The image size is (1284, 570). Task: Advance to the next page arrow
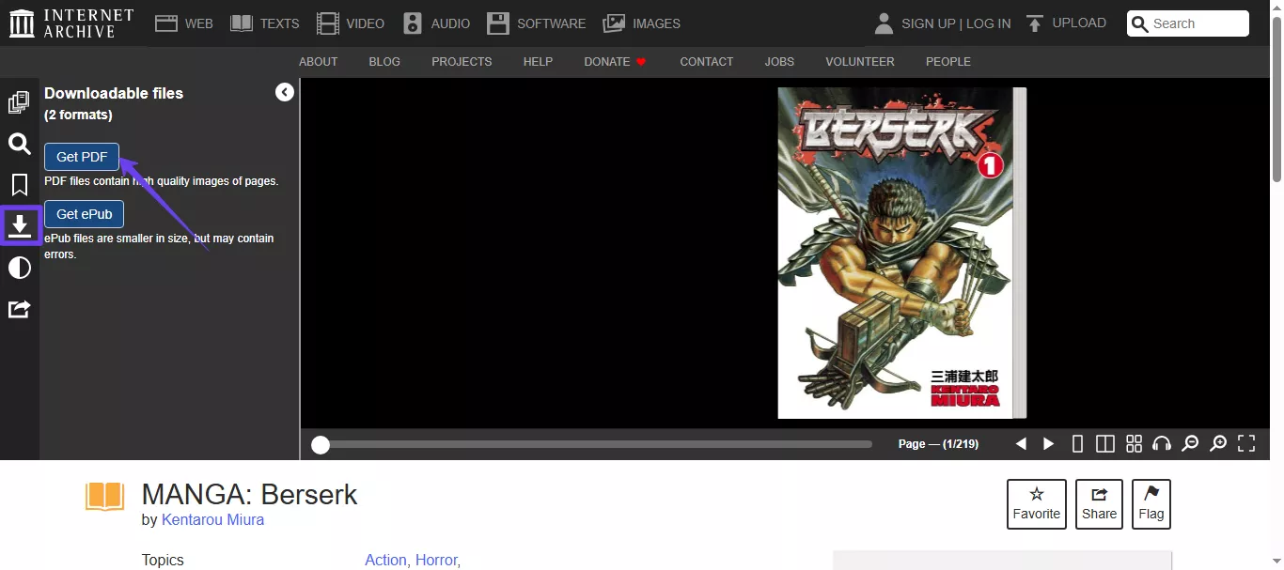click(x=1048, y=443)
